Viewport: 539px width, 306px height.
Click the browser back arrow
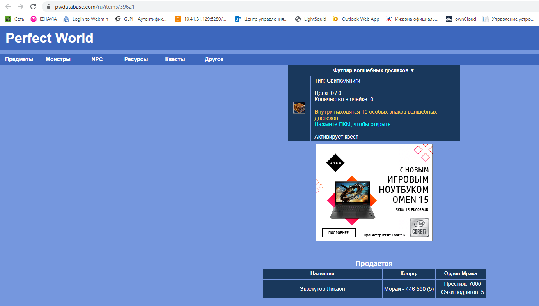[8, 7]
